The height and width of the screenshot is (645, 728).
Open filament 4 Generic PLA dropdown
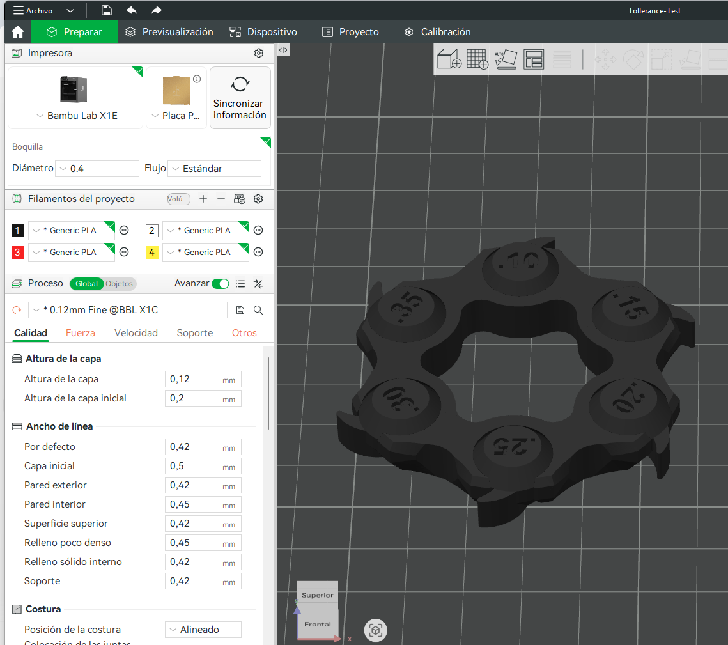206,252
